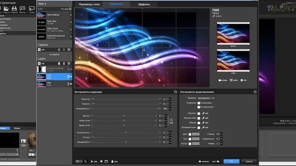Click the Opacity slider

[126, 109]
